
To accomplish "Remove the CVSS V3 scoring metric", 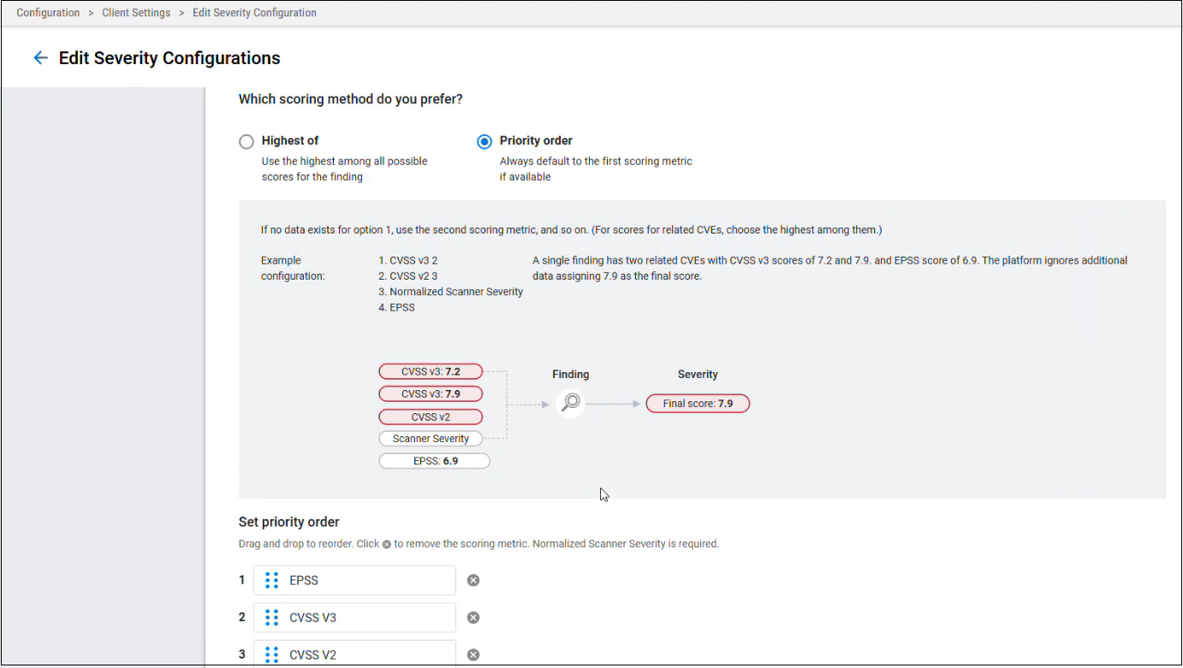I will tap(473, 618).
